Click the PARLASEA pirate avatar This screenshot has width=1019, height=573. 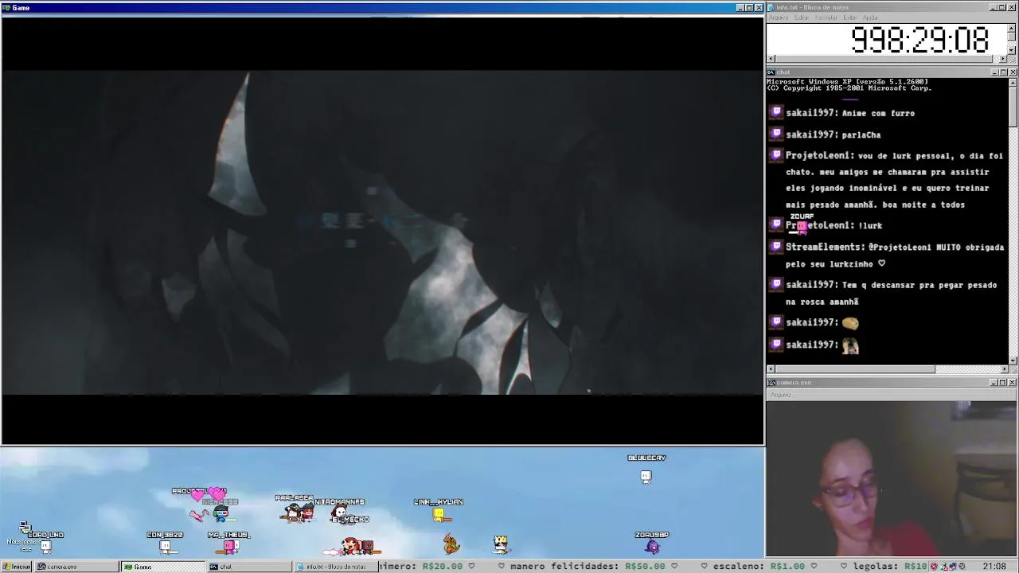point(295,513)
